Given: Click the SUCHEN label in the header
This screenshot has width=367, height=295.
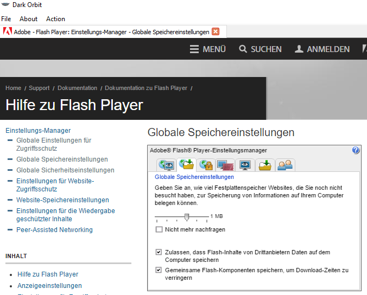Looking at the screenshot, I should coord(266,49).
